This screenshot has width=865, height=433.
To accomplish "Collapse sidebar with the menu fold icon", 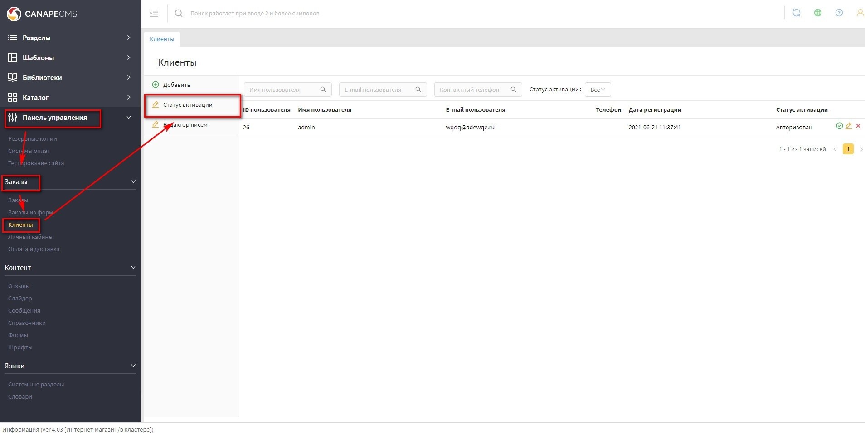I will click(154, 13).
